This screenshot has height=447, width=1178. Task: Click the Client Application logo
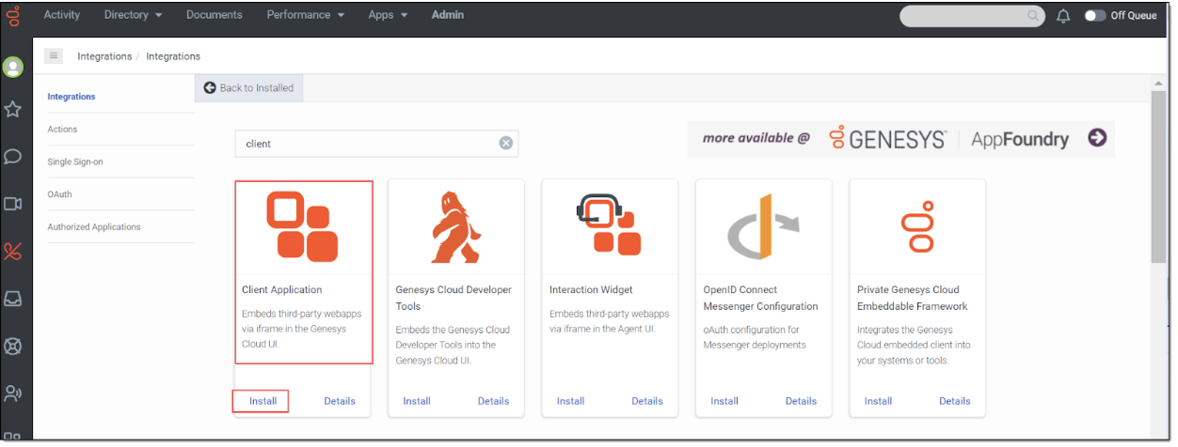tap(302, 225)
